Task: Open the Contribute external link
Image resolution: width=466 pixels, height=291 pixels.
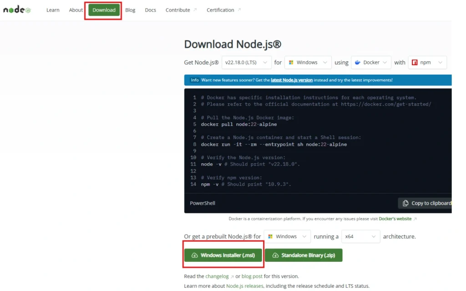Action: pyautogui.click(x=181, y=10)
